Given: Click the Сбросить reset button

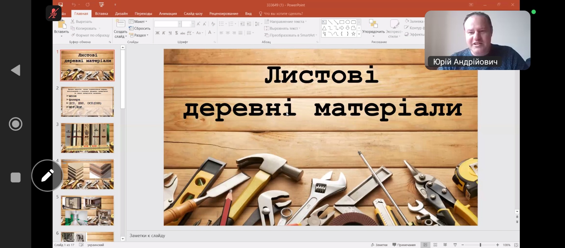Looking at the screenshot, I should (140, 28).
